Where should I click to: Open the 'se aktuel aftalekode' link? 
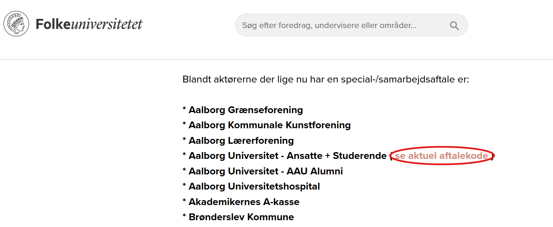click(x=441, y=156)
